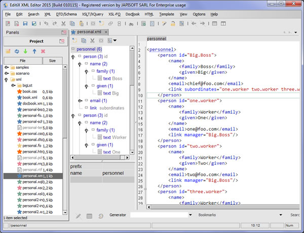Viewport: 304px width, 233px height.
Task: Detach the Project panel icon
Action: [62, 41]
